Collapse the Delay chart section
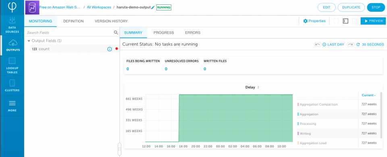387x157 pixels. (258, 87)
